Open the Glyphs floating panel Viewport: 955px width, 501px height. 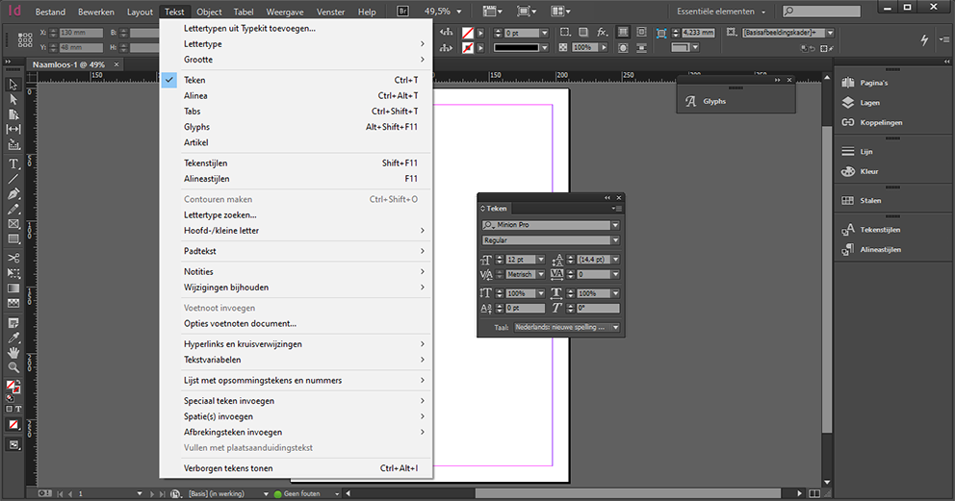coord(713,101)
